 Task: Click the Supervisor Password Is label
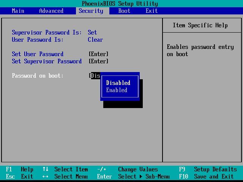point(47,33)
